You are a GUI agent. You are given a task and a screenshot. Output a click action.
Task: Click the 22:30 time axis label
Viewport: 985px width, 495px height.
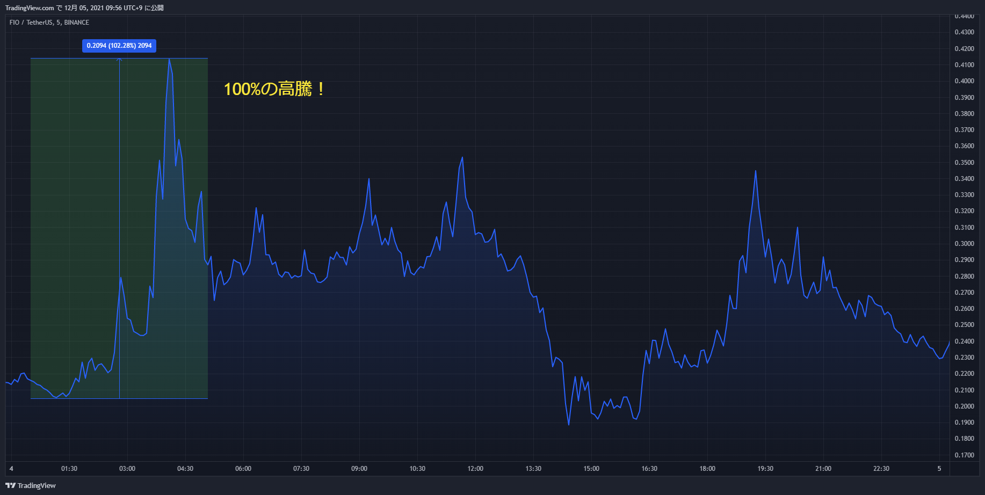point(881,469)
